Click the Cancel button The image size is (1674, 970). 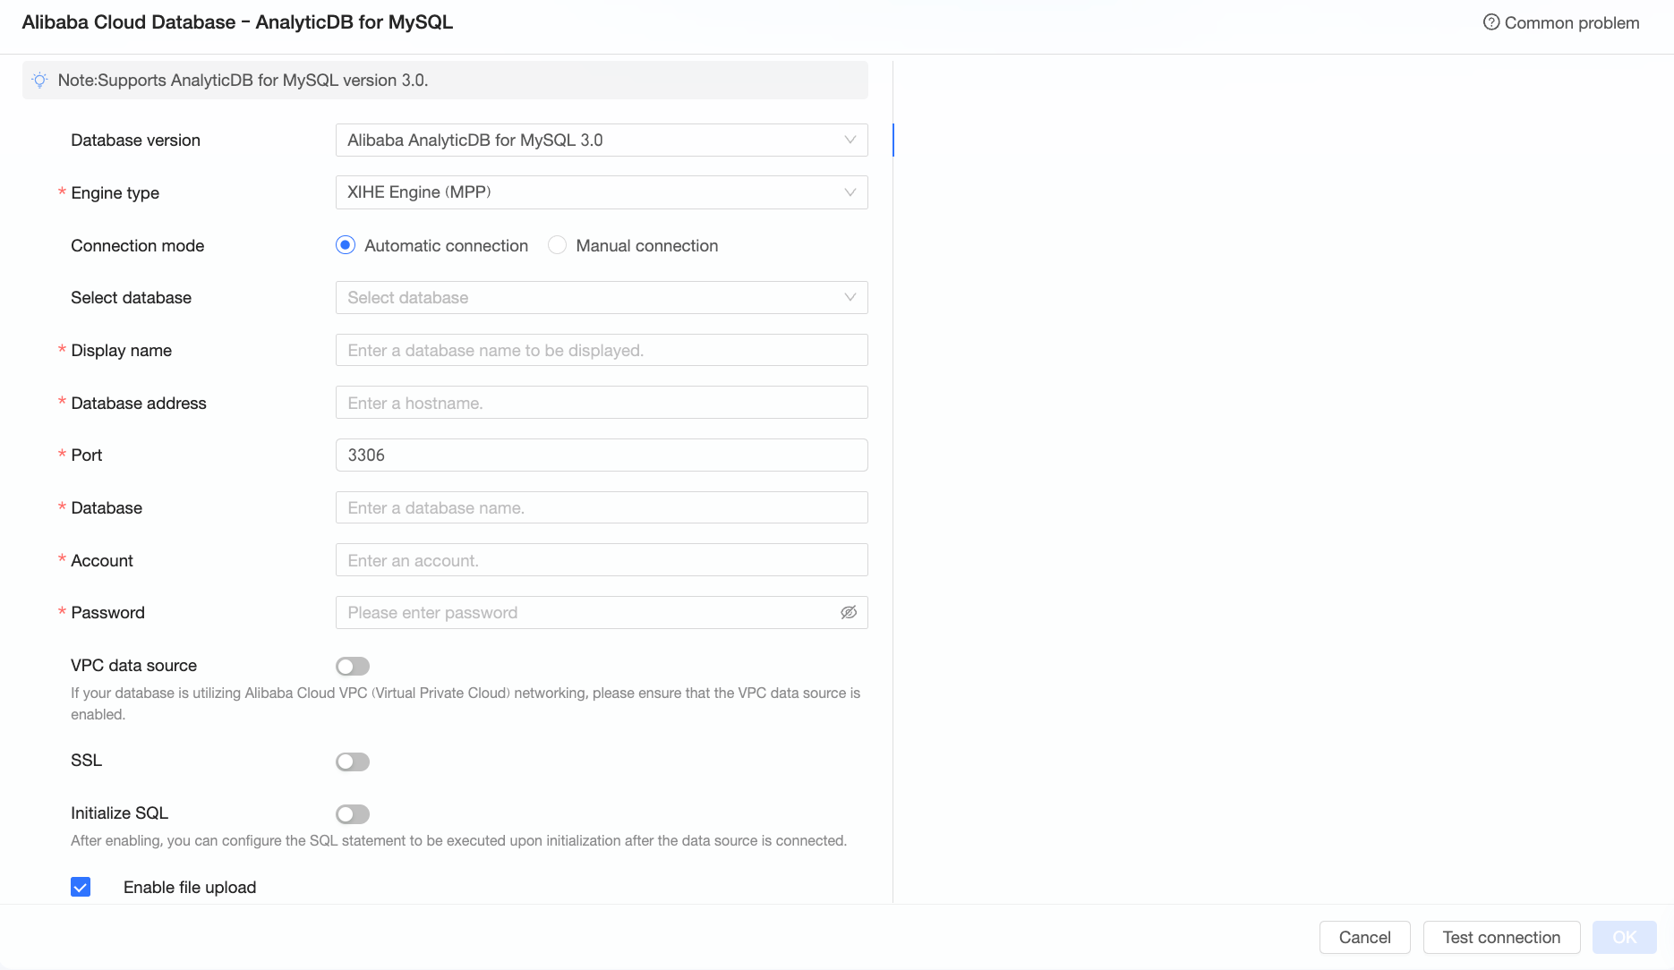tap(1364, 937)
